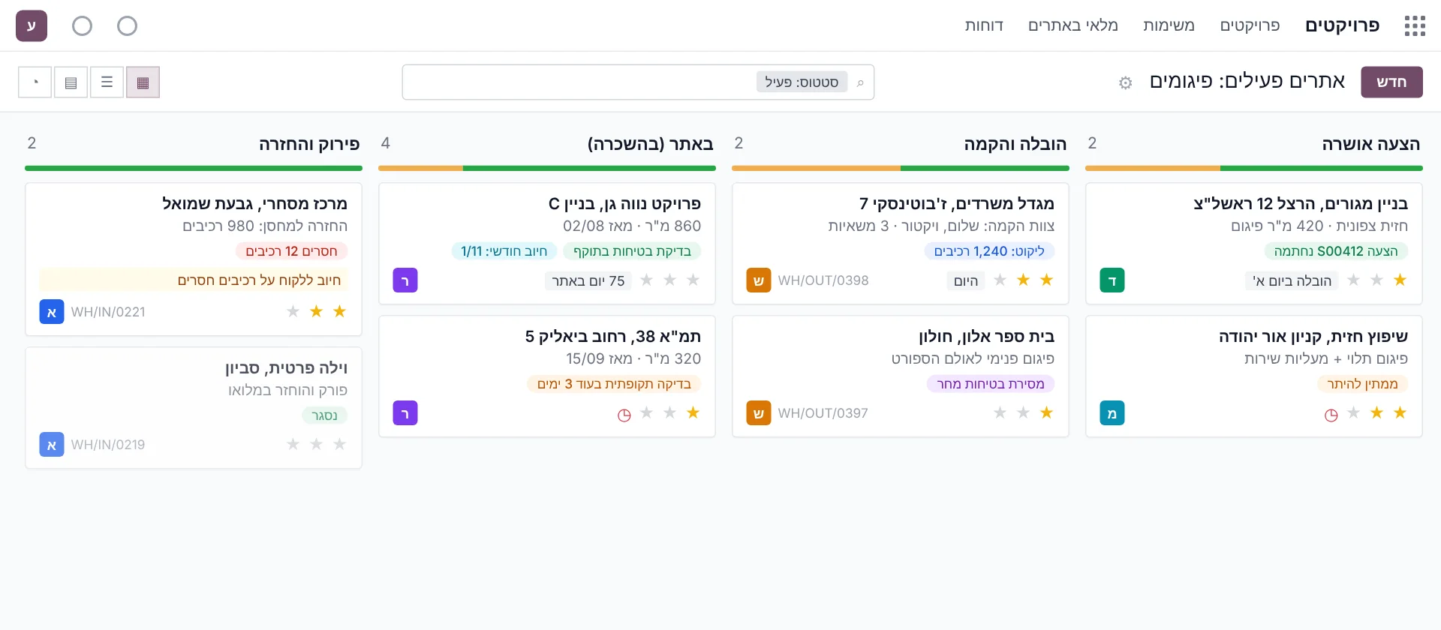Click the user avatar ע
Screen dimensions: 1441x630
coord(32,26)
